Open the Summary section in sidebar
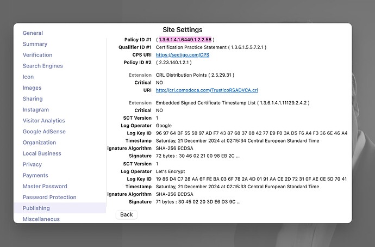The width and height of the screenshot is (375, 247). [x=35, y=44]
